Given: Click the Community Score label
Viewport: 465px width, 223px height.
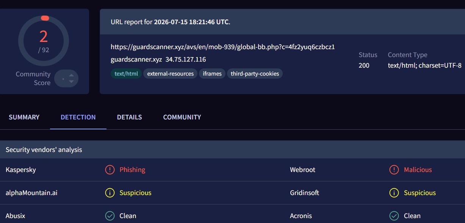Looking at the screenshot, I should (33, 79).
